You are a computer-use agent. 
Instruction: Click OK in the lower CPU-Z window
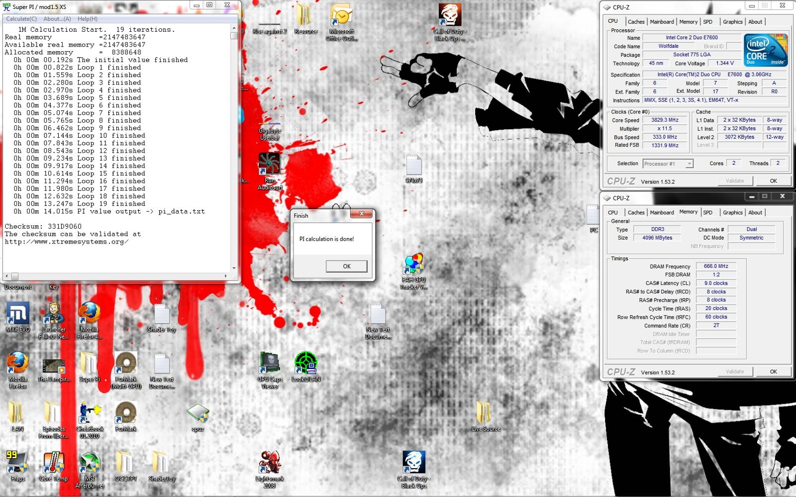click(773, 372)
